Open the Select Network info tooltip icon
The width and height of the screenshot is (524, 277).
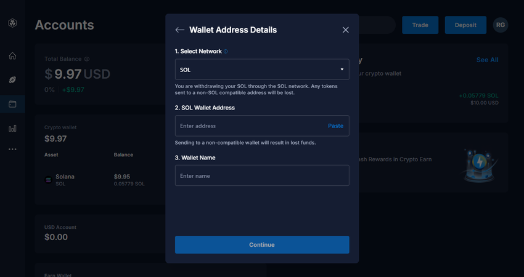(x=226, y=51)
